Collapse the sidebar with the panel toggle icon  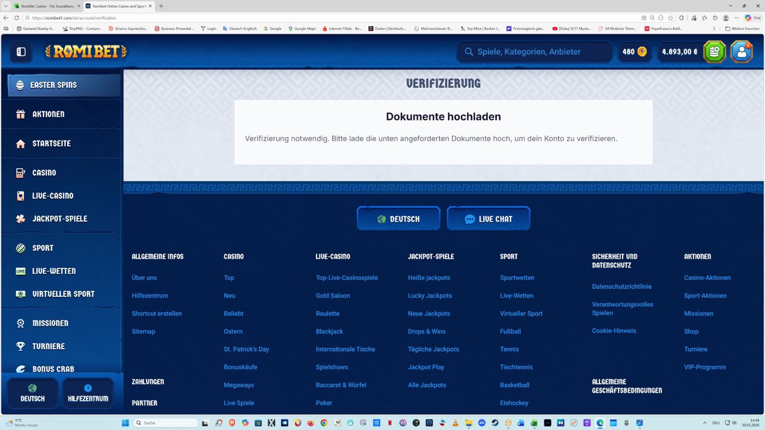21,51
